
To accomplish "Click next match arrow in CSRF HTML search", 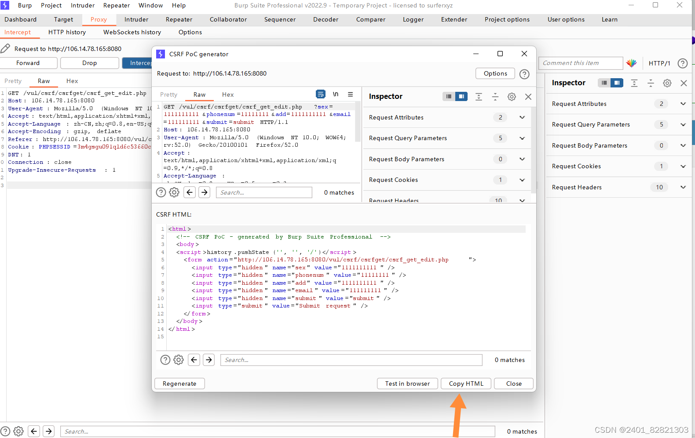I will click(209, 360).
